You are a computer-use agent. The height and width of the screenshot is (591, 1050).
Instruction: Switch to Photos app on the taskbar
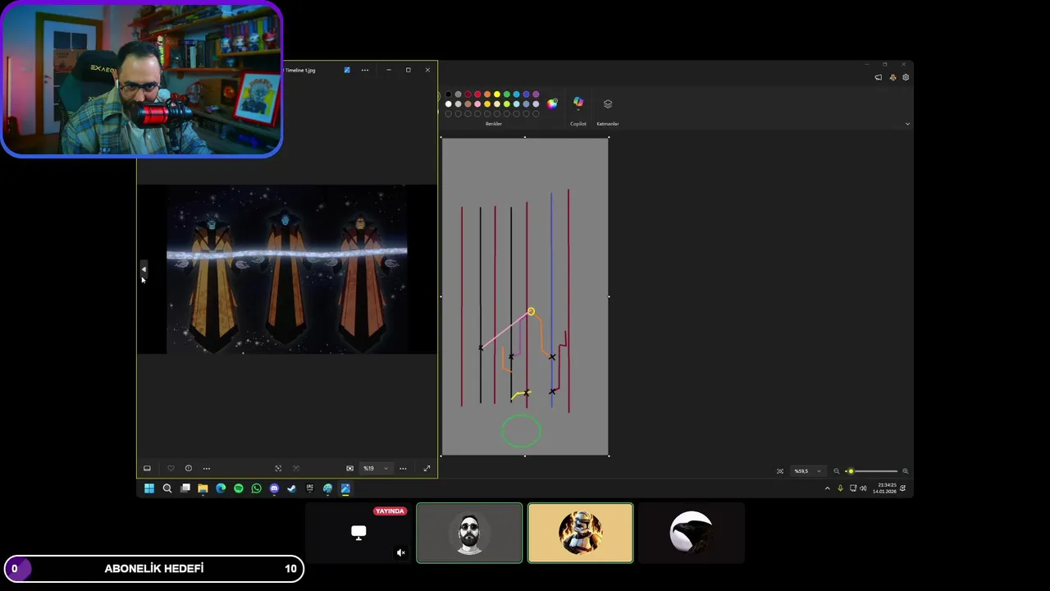(345, 488)
